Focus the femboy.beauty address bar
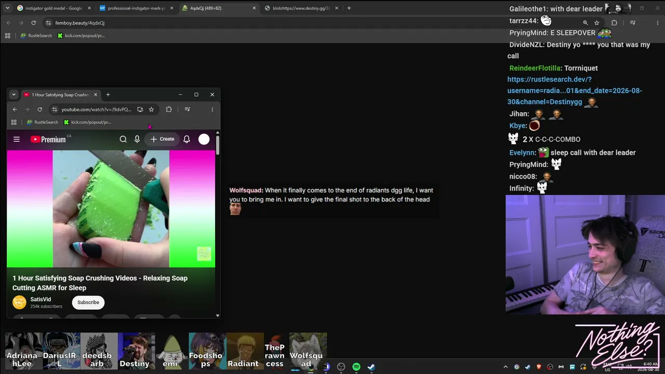This screenshot has height=374, width=665. (312, 23)
